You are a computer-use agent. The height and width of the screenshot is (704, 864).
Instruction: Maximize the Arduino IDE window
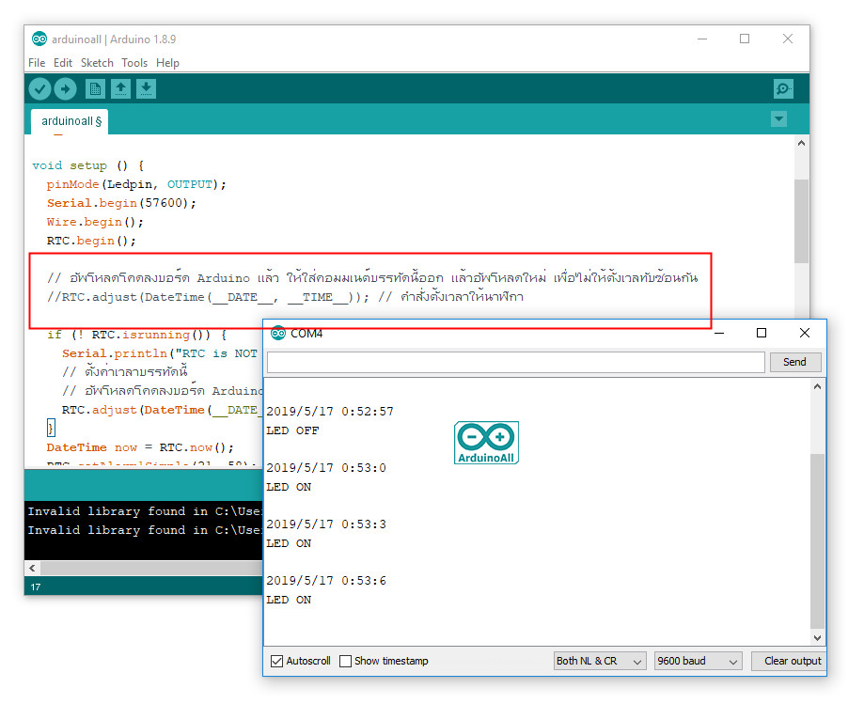pyautogui.click(x=745, y=39)
